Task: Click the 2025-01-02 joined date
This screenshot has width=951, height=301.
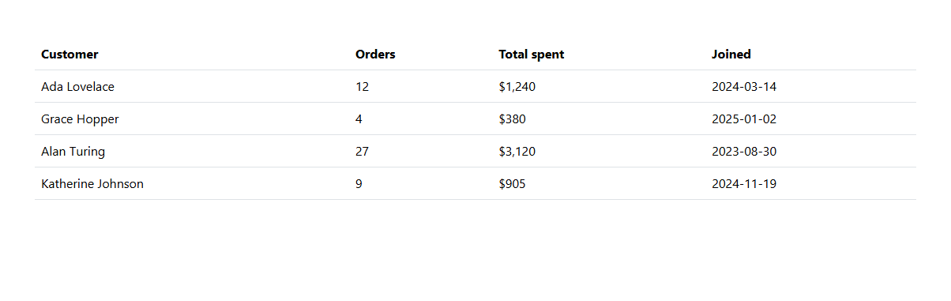Action: coord(744,119)
